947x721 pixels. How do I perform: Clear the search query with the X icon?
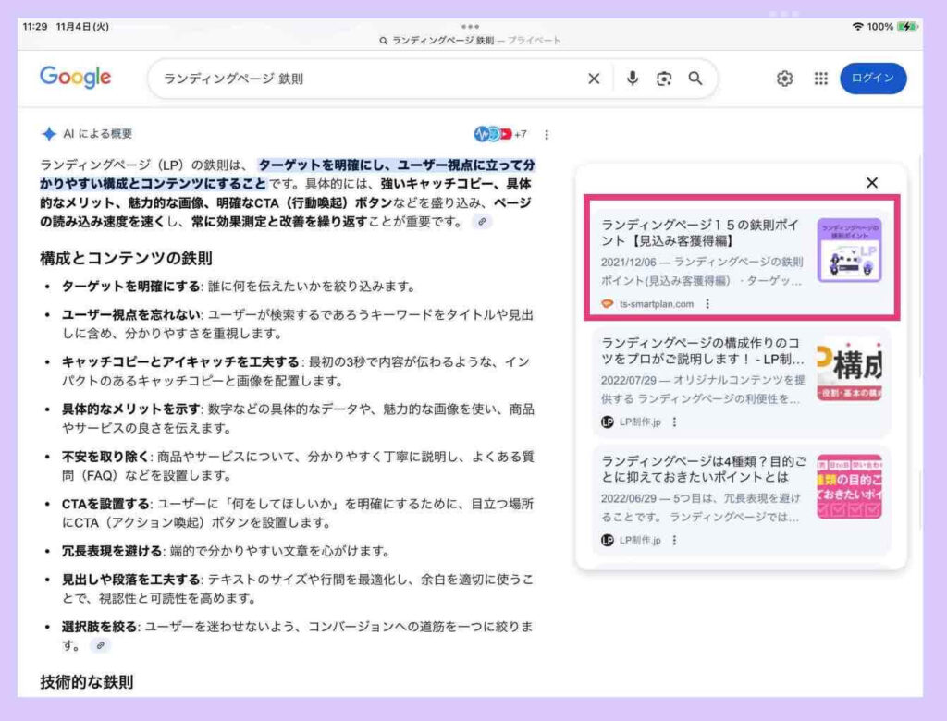coord(594,79)
